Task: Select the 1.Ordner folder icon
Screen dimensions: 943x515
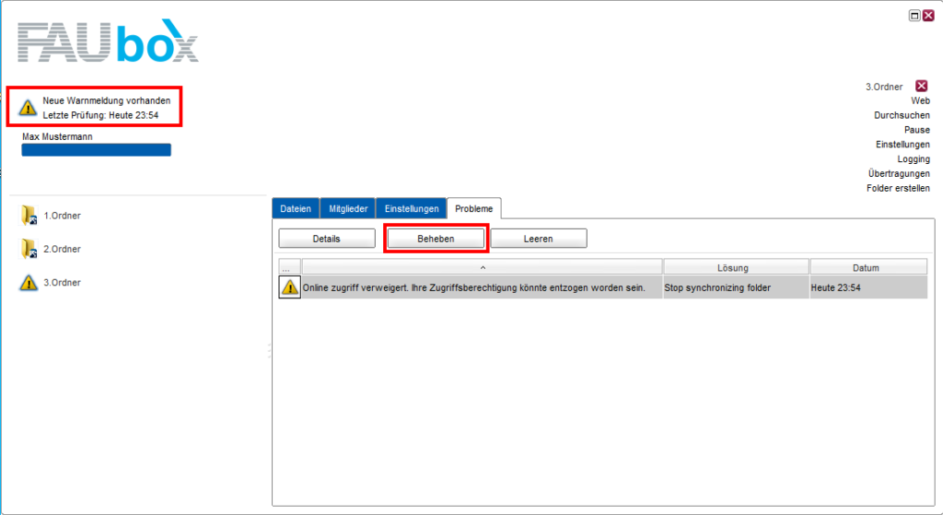Action: [x=29, y=216]
